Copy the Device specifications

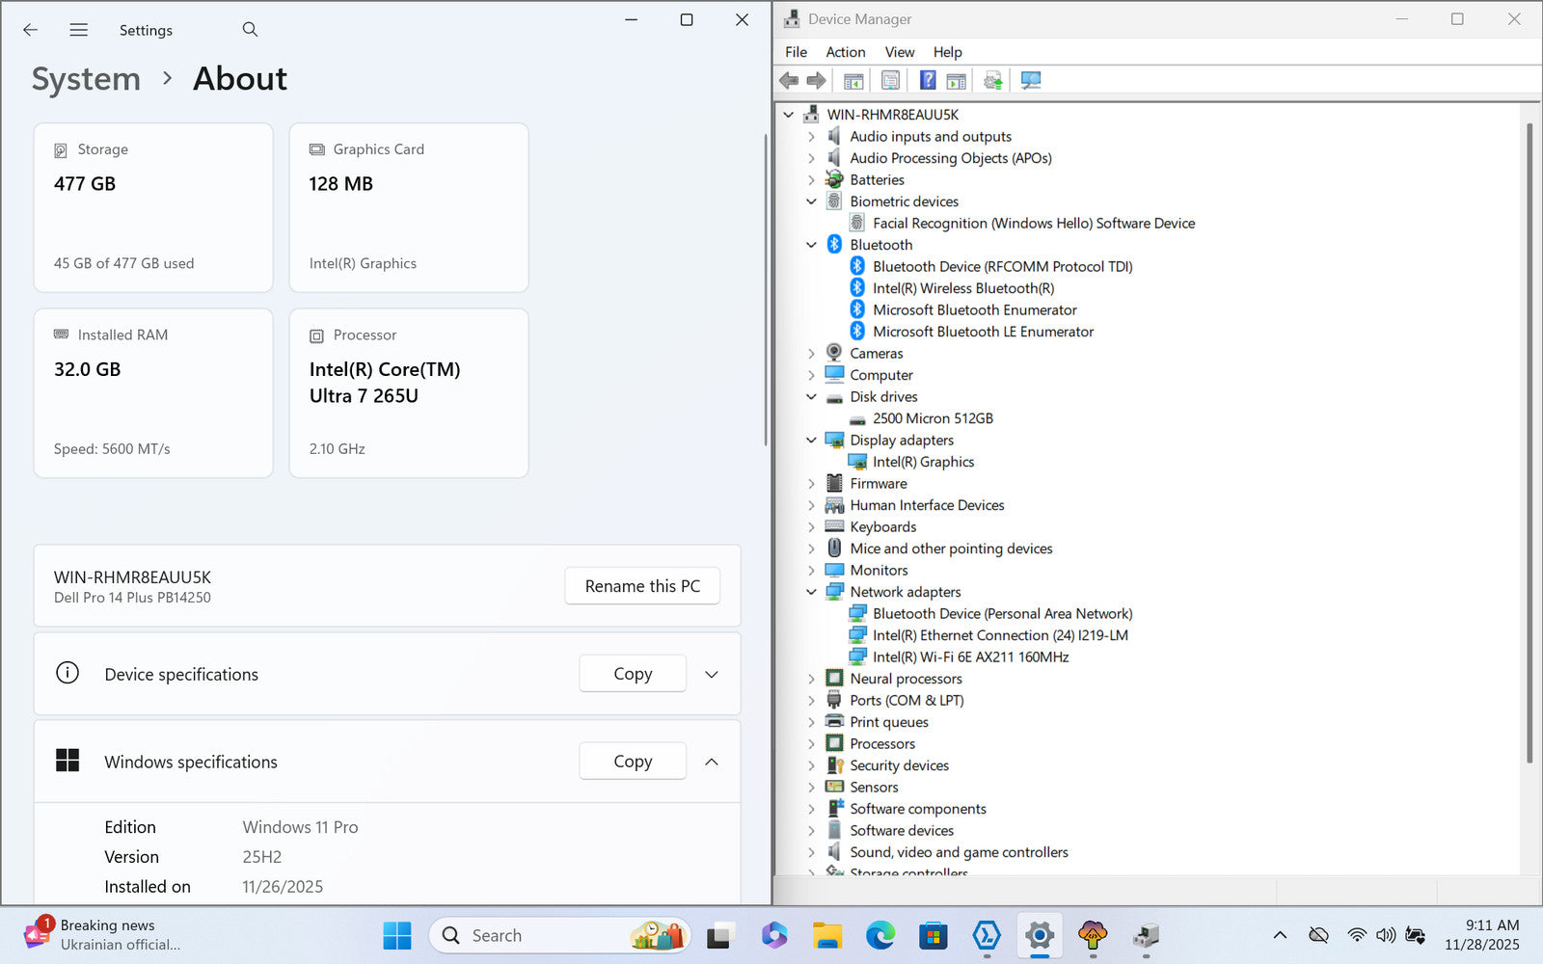pyautogui.click(x=633, y=674)
